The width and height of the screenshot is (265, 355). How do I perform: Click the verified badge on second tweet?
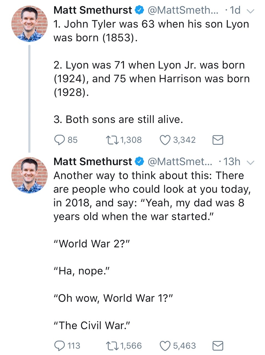[x=139, y=162]
